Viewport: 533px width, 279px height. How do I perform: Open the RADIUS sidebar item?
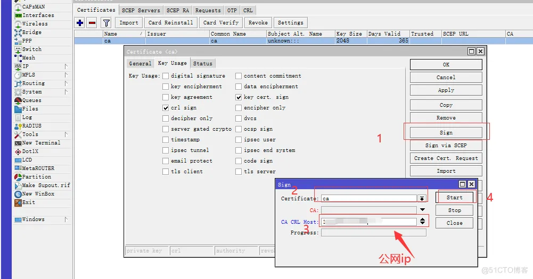(x=31, y=126)
